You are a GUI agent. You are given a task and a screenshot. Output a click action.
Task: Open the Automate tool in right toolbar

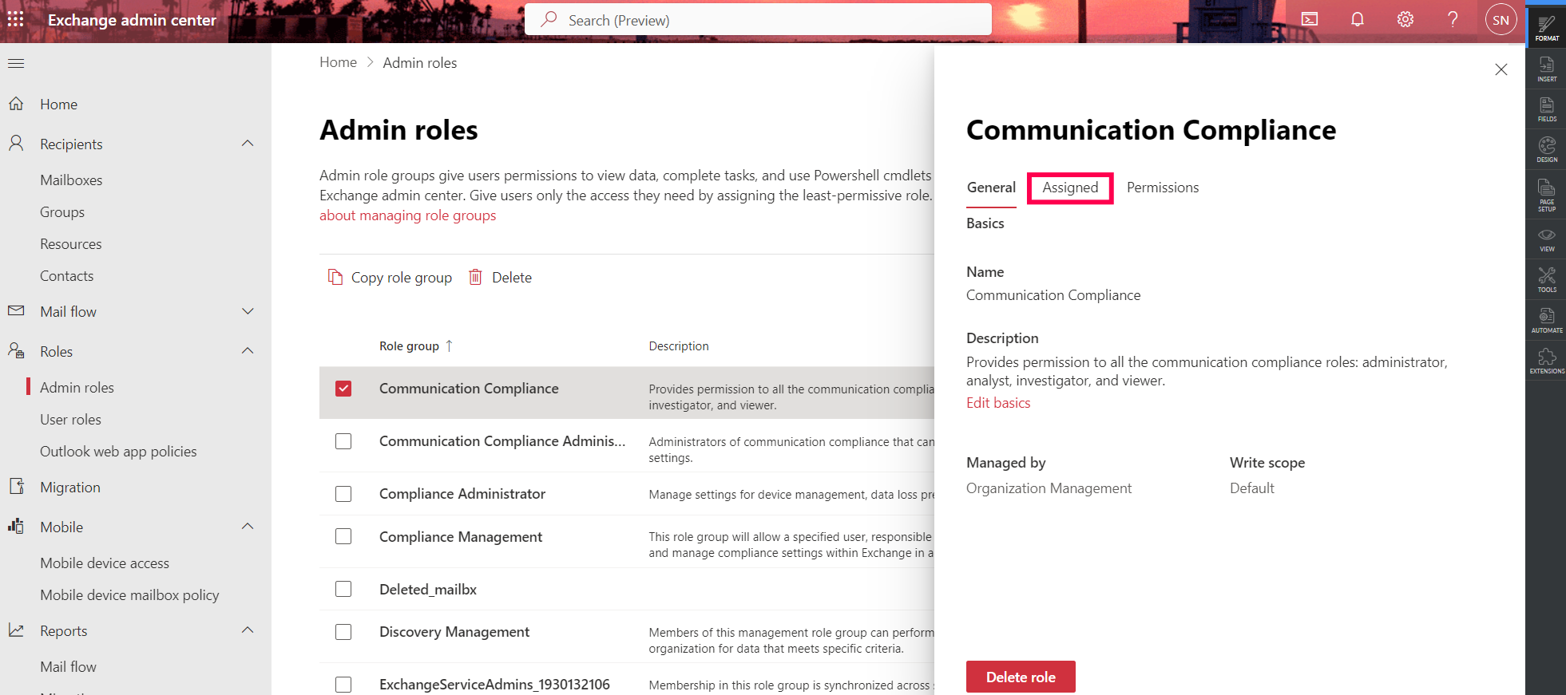click(1547, 321)
